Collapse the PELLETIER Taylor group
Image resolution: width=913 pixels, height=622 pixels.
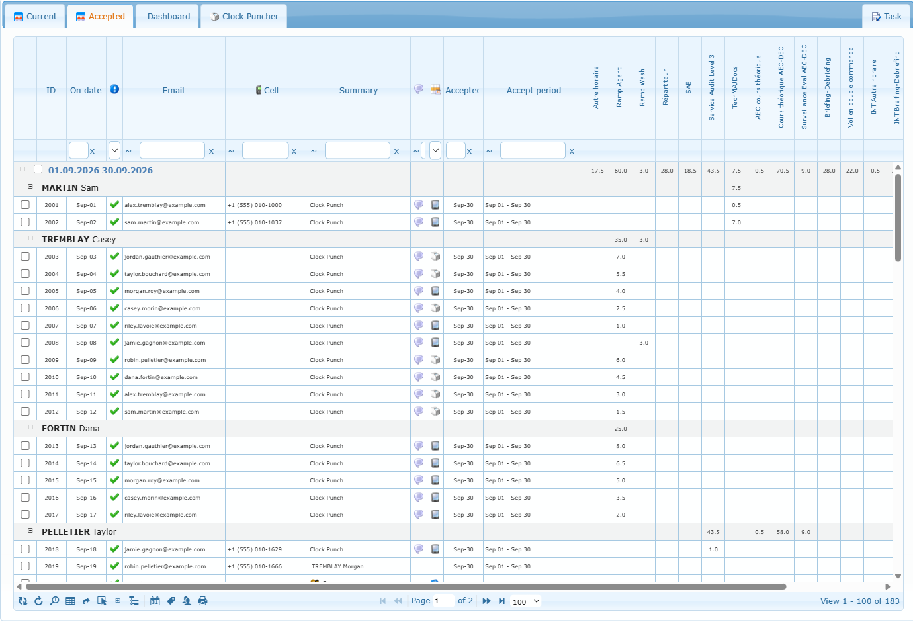coord(30,531)
